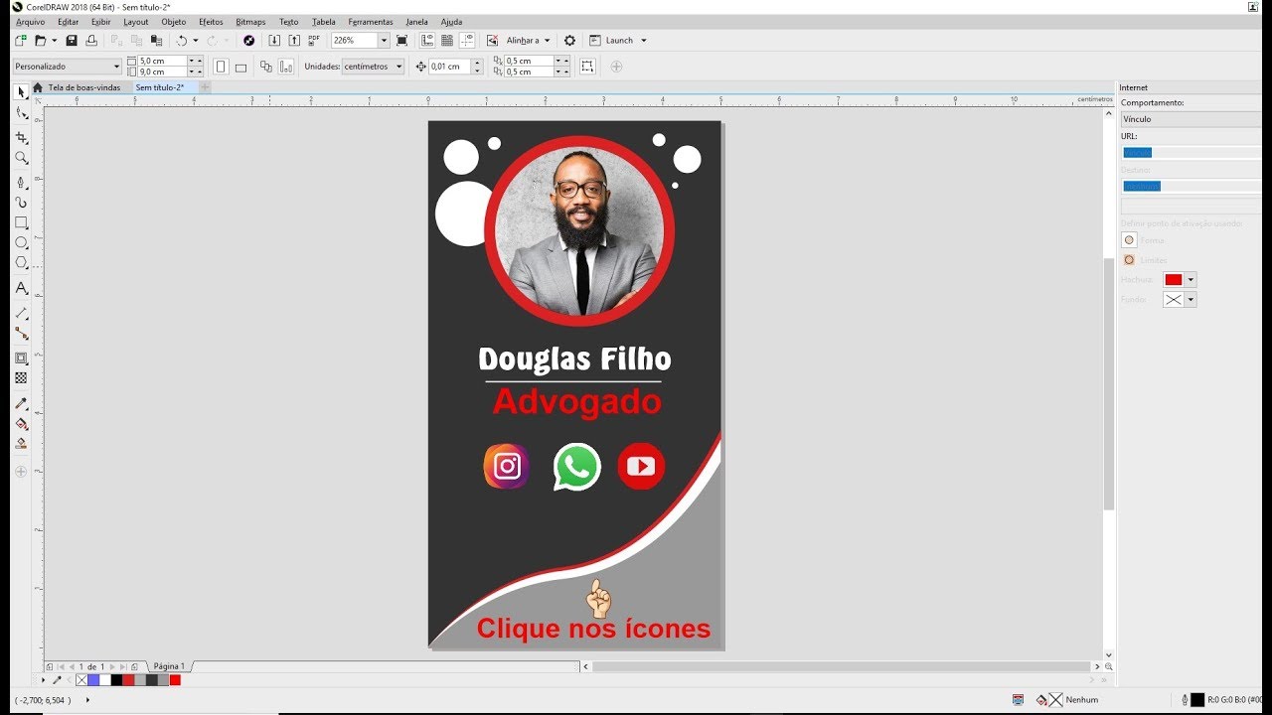Click the Search content icon
The height and width of the screenshot is (715, 1272).
point(248,41)
